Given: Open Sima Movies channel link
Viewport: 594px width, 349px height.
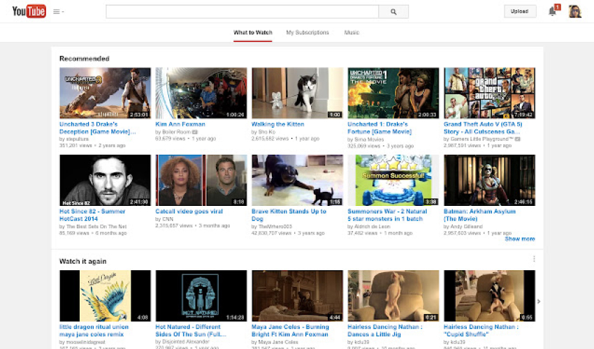Looking at the screenshot, I should tap(369, 140).
